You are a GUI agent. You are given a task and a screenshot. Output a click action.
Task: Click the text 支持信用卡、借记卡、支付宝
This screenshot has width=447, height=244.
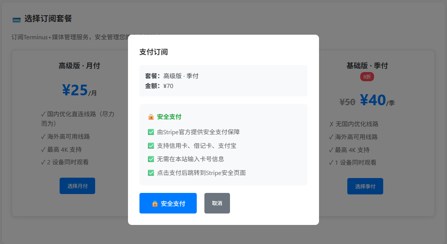(196, 146)
